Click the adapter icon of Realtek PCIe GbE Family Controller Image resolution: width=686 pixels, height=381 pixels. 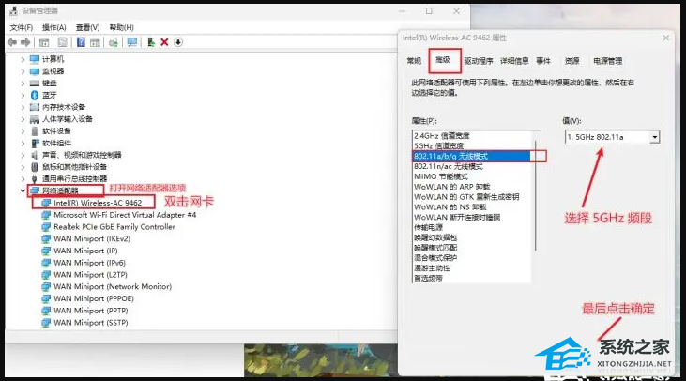tap(46, 226)
